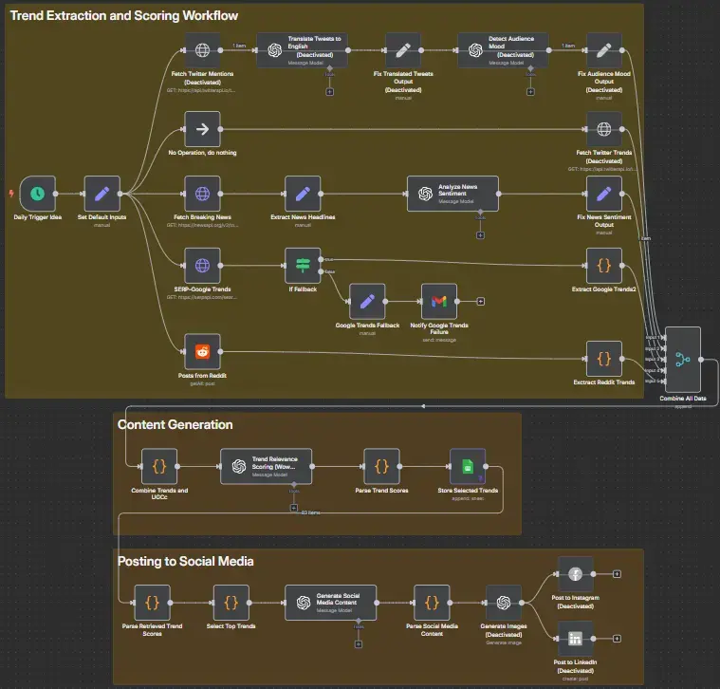Image resolution: width=720 pixels, height=689 pixels.
Task: Add tool below Analyze News Sentiment
Action: 480,235
